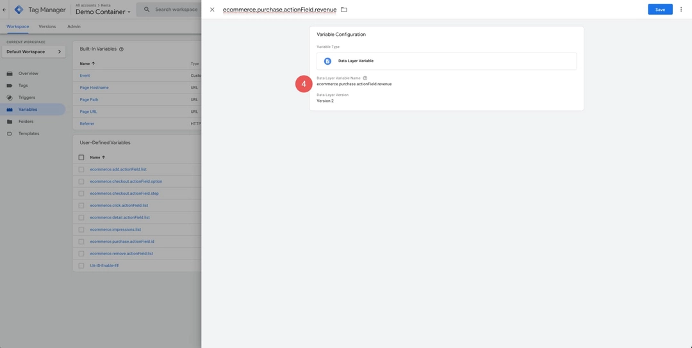Screen dimensions: 692x348
Task: Check the ecommerce.click.actionField.list checkbox
Action: [81, 205]
